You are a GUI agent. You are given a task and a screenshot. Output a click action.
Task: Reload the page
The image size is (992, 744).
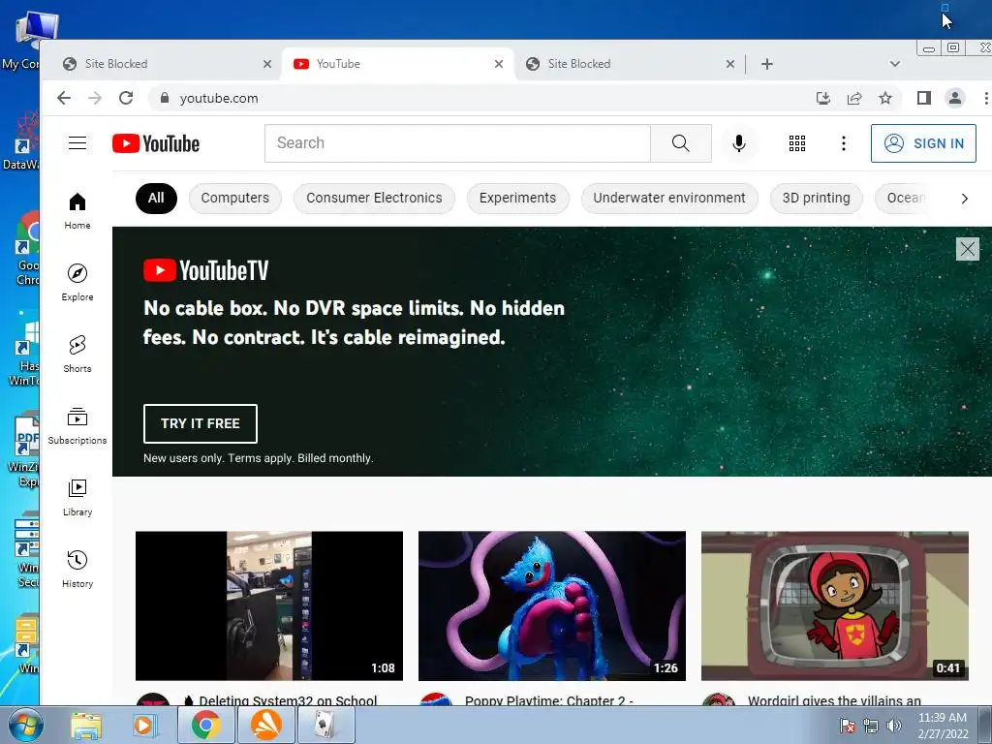[126, 98]
